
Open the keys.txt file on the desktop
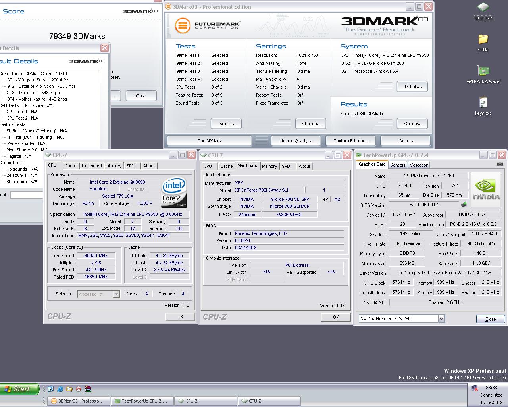click(483, 106)
